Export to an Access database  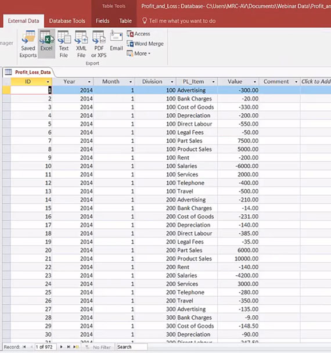pyautogui.click(x=138, y=34)
